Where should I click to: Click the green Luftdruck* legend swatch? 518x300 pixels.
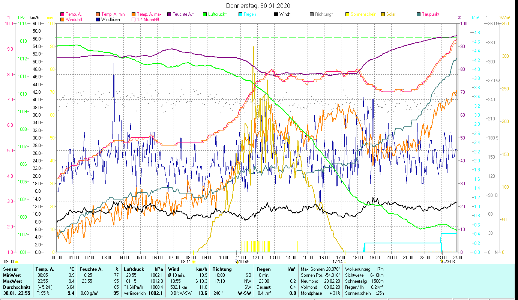coord(205,14)
